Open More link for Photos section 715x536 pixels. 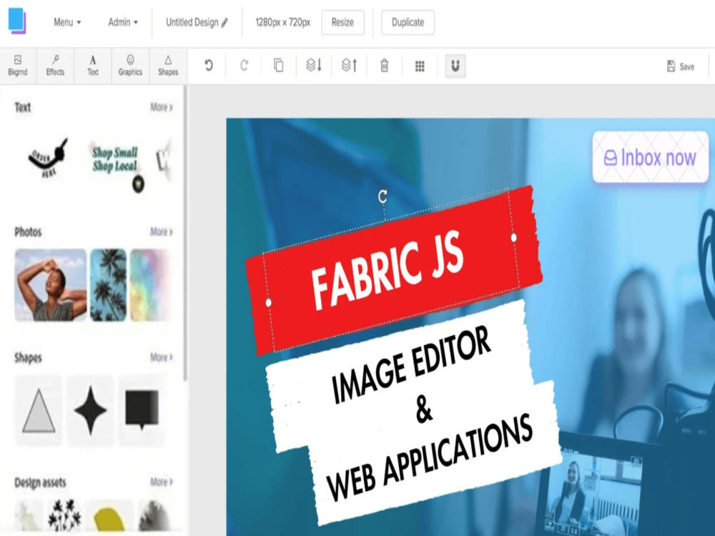pos(162,232)
